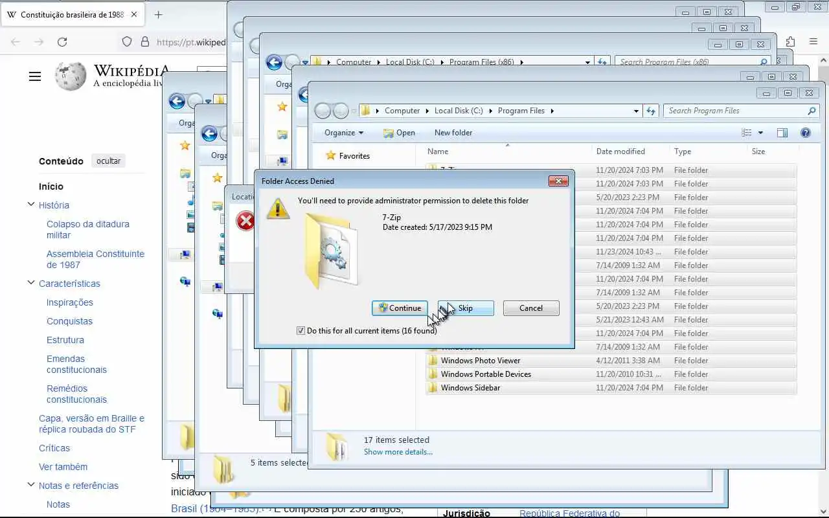
Task: Click the 7-Zip folder thumbnail in dialog
Action: (x=330, y=251)
